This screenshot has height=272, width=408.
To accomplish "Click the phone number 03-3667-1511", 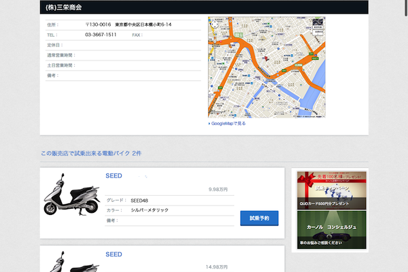I will coord(101,35).
